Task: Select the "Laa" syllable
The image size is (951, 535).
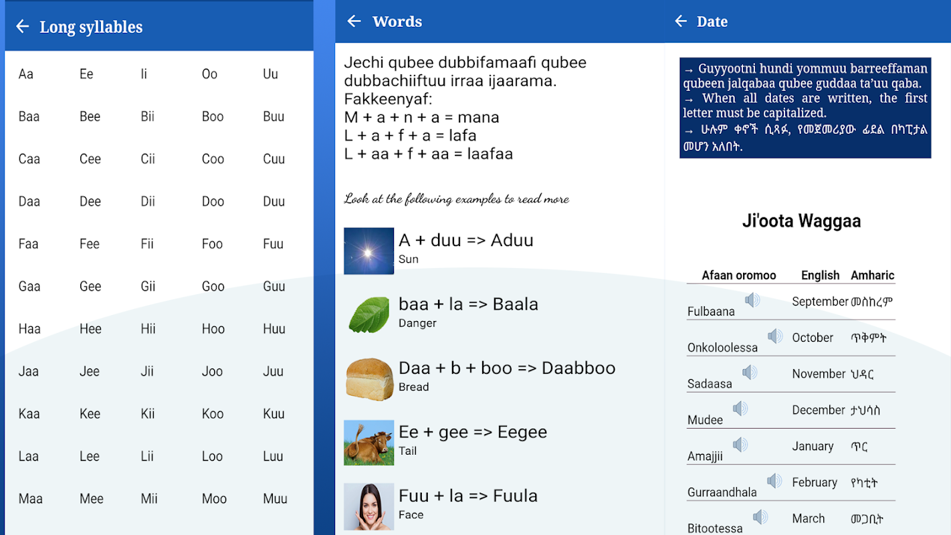Action: coord(29,456)
